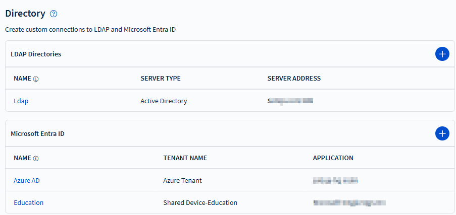Click the LDAP Directories section title

(x=36, y=54)
